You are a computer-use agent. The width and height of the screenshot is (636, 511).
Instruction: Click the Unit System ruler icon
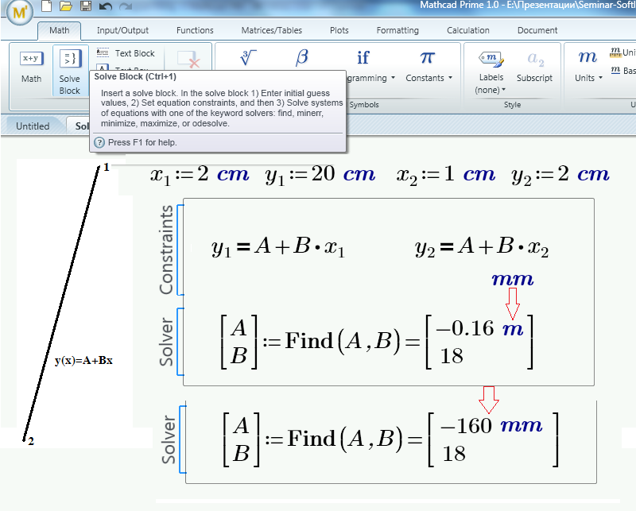(x=615, y=52)
